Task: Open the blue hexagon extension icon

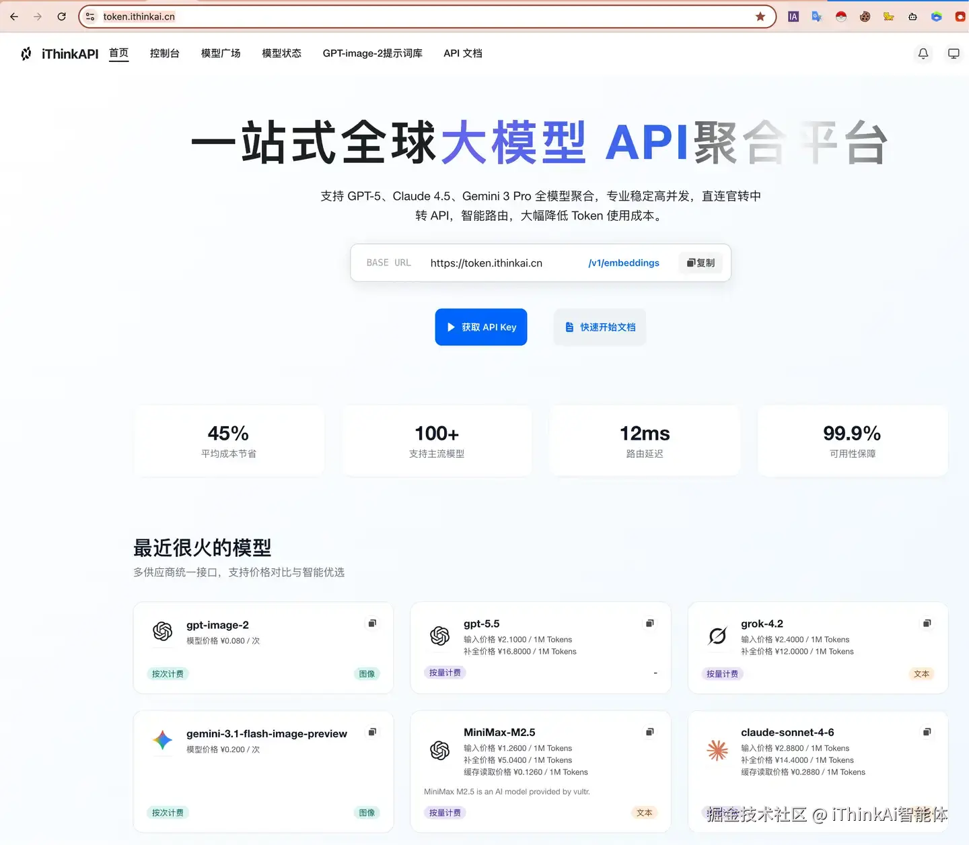Action: tap(937, 17)
